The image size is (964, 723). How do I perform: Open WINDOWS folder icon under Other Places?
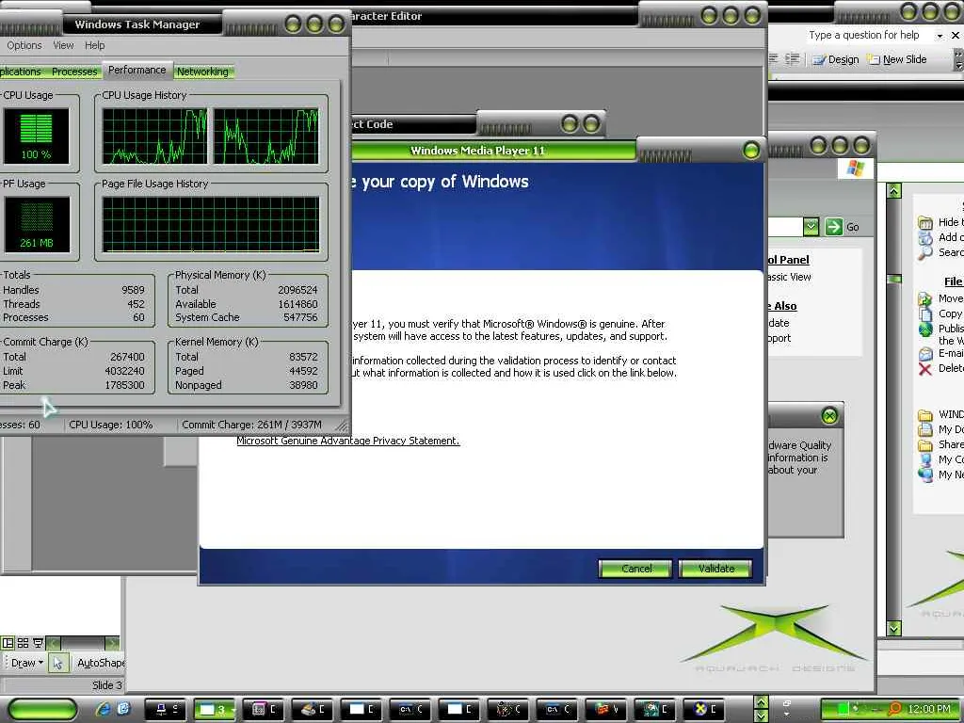coord(925,414)
